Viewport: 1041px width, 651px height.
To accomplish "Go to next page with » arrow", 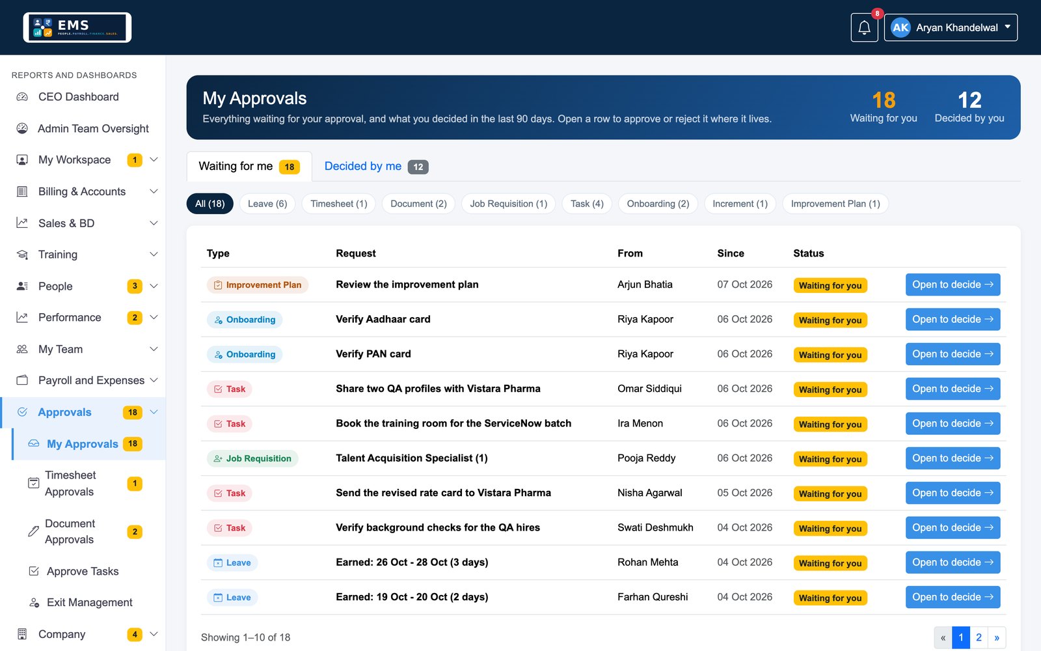I will 997,638.
